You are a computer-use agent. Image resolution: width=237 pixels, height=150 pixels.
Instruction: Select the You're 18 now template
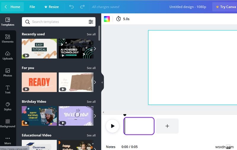[x=76, y=116]
